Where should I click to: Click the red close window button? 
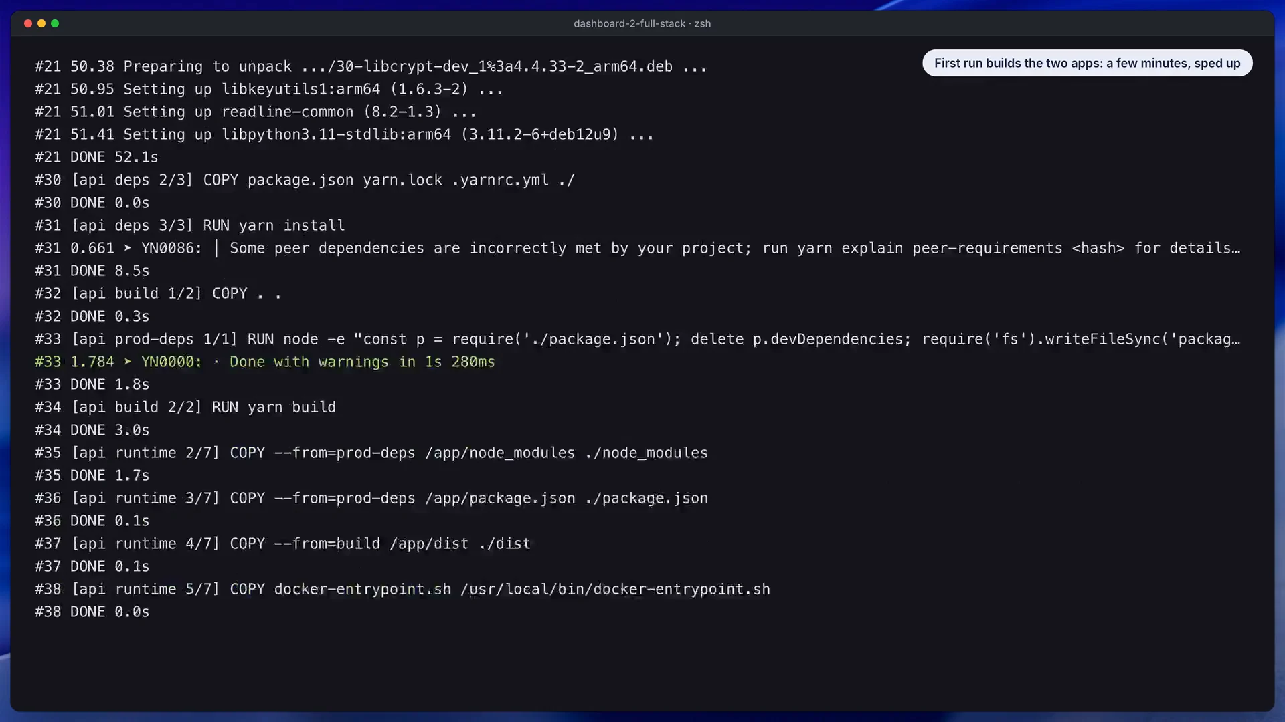pos(28,23)
